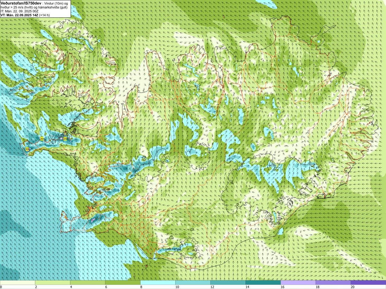Select the 4–6 m/s green color band
386x289 pixels.
(88, 283)
